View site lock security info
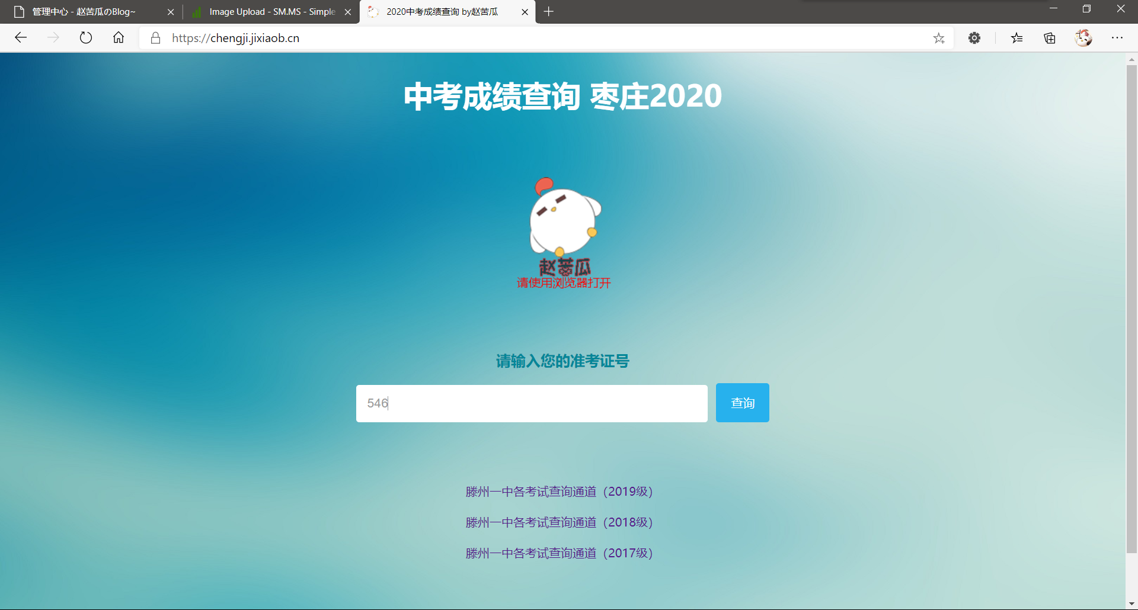Viewport: 1138px width, 610px height. coord(155,38)
